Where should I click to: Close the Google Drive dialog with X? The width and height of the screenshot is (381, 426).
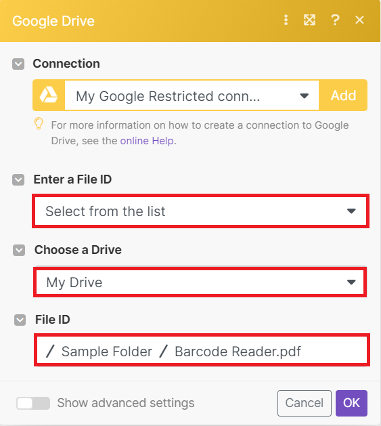click(359, 20)
